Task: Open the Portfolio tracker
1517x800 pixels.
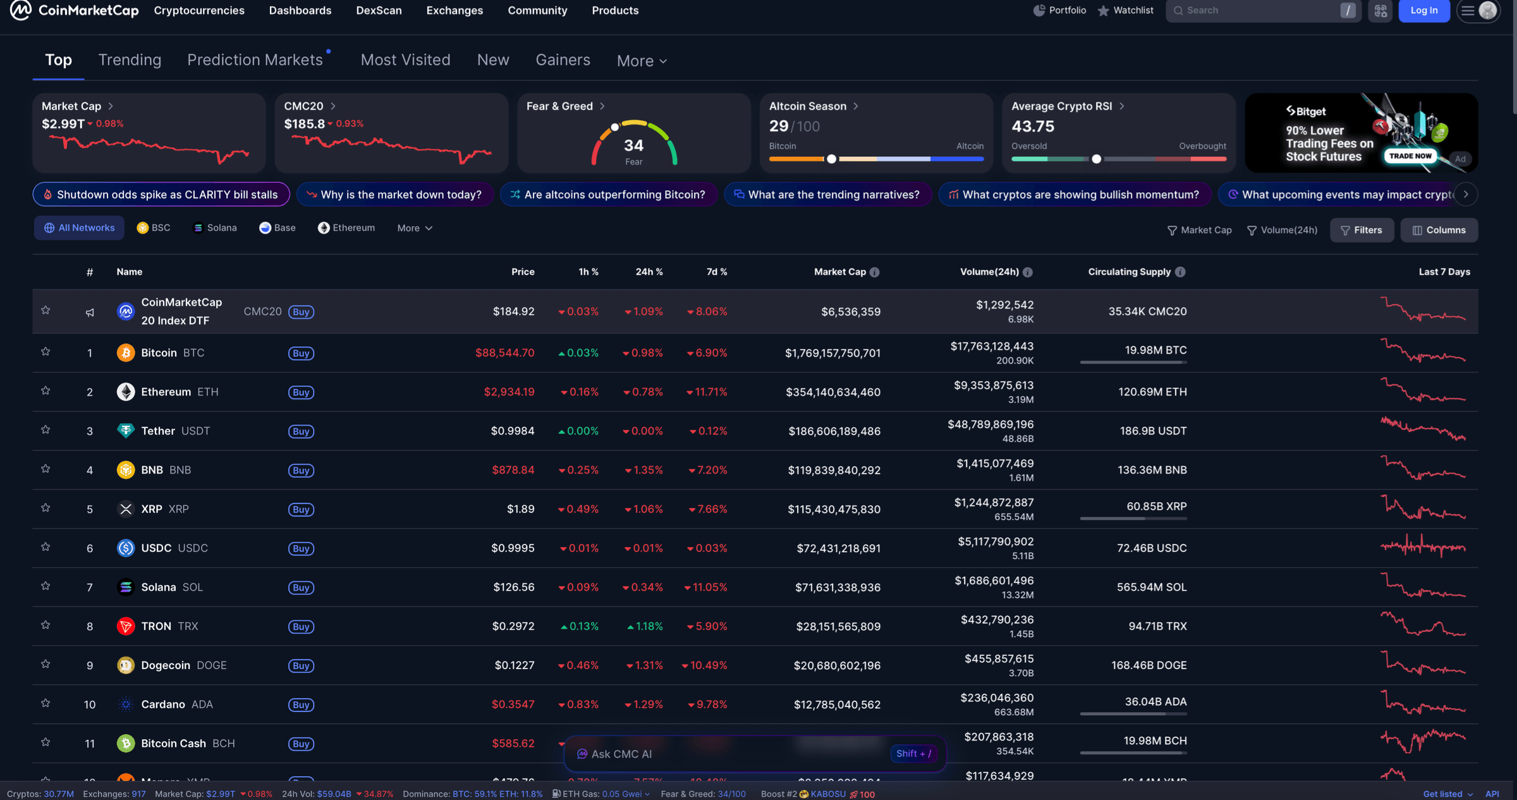Action: click(x=1059, y=10)
